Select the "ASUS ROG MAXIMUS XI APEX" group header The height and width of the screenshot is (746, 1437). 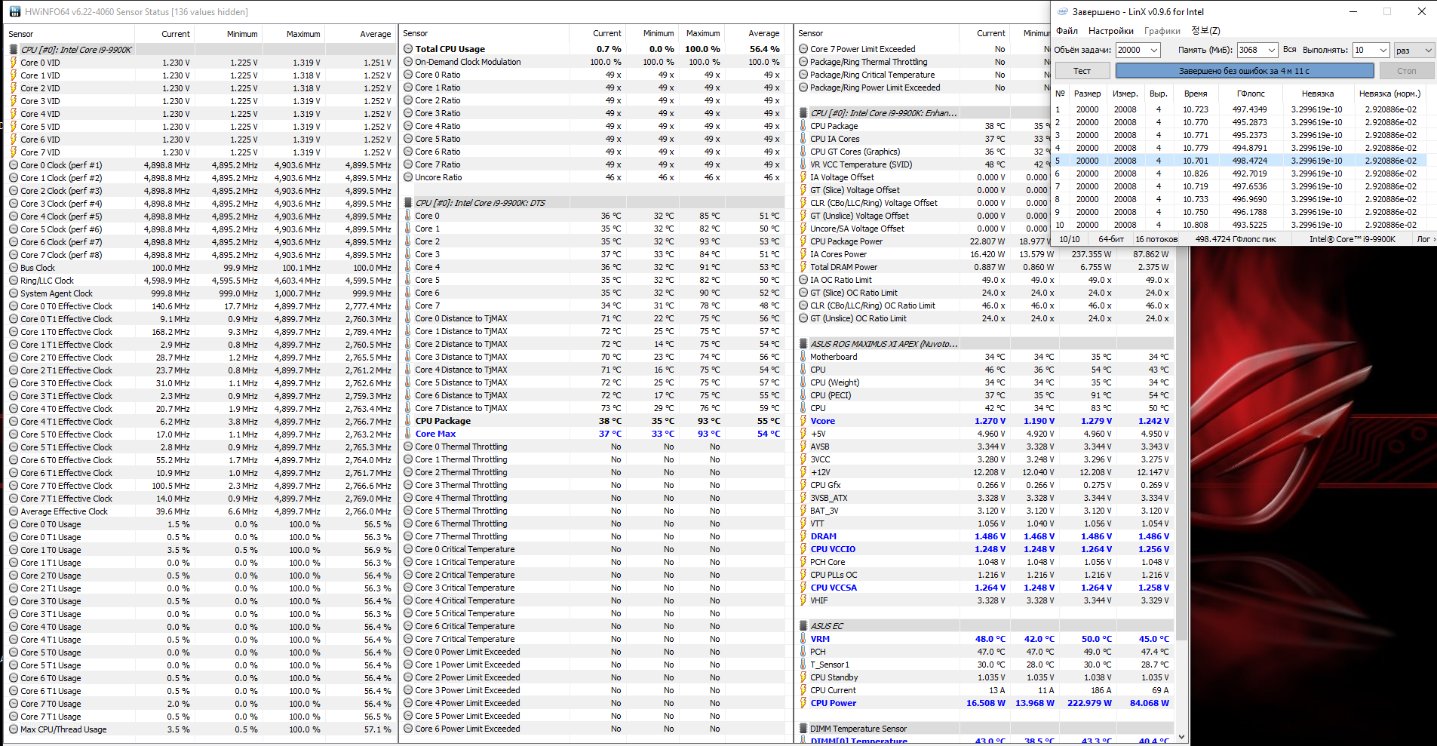click(985, 344)
